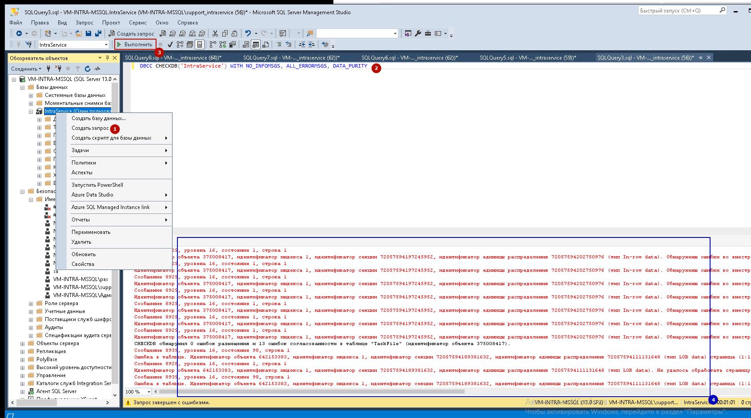
Task: Click the Navigate Back arrow icon
Action: point(19,33)
